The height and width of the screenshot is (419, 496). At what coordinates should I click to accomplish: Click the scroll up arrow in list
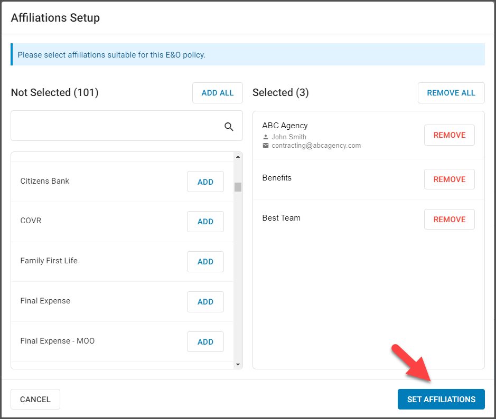(x=238, y=157)
